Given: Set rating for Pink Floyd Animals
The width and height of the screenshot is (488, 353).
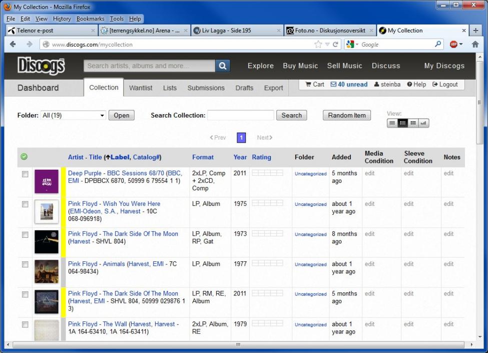Looking at the screenshot, I should pyautogui.click(x=267, y=263).
